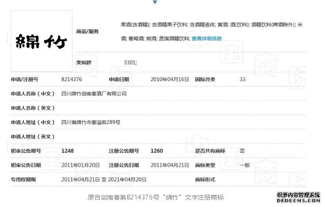The image size is (325, 207).
Task: Click the 绵竹 trademark image thumbnail
Action: click(x=42, y=41)
